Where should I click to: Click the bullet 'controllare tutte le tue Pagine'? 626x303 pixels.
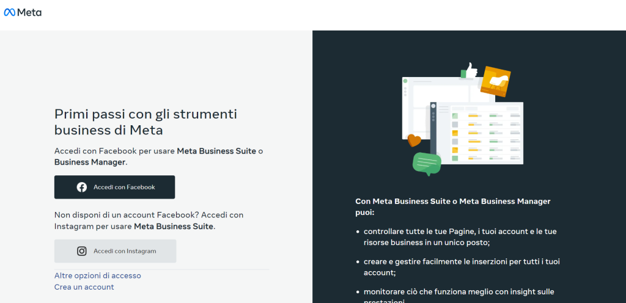460,237
